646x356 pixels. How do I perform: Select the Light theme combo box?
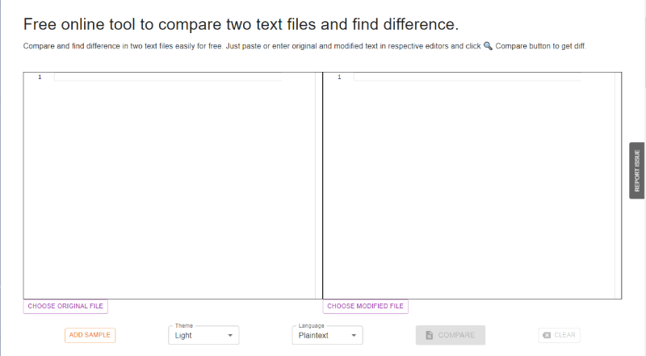coord(203,335)
